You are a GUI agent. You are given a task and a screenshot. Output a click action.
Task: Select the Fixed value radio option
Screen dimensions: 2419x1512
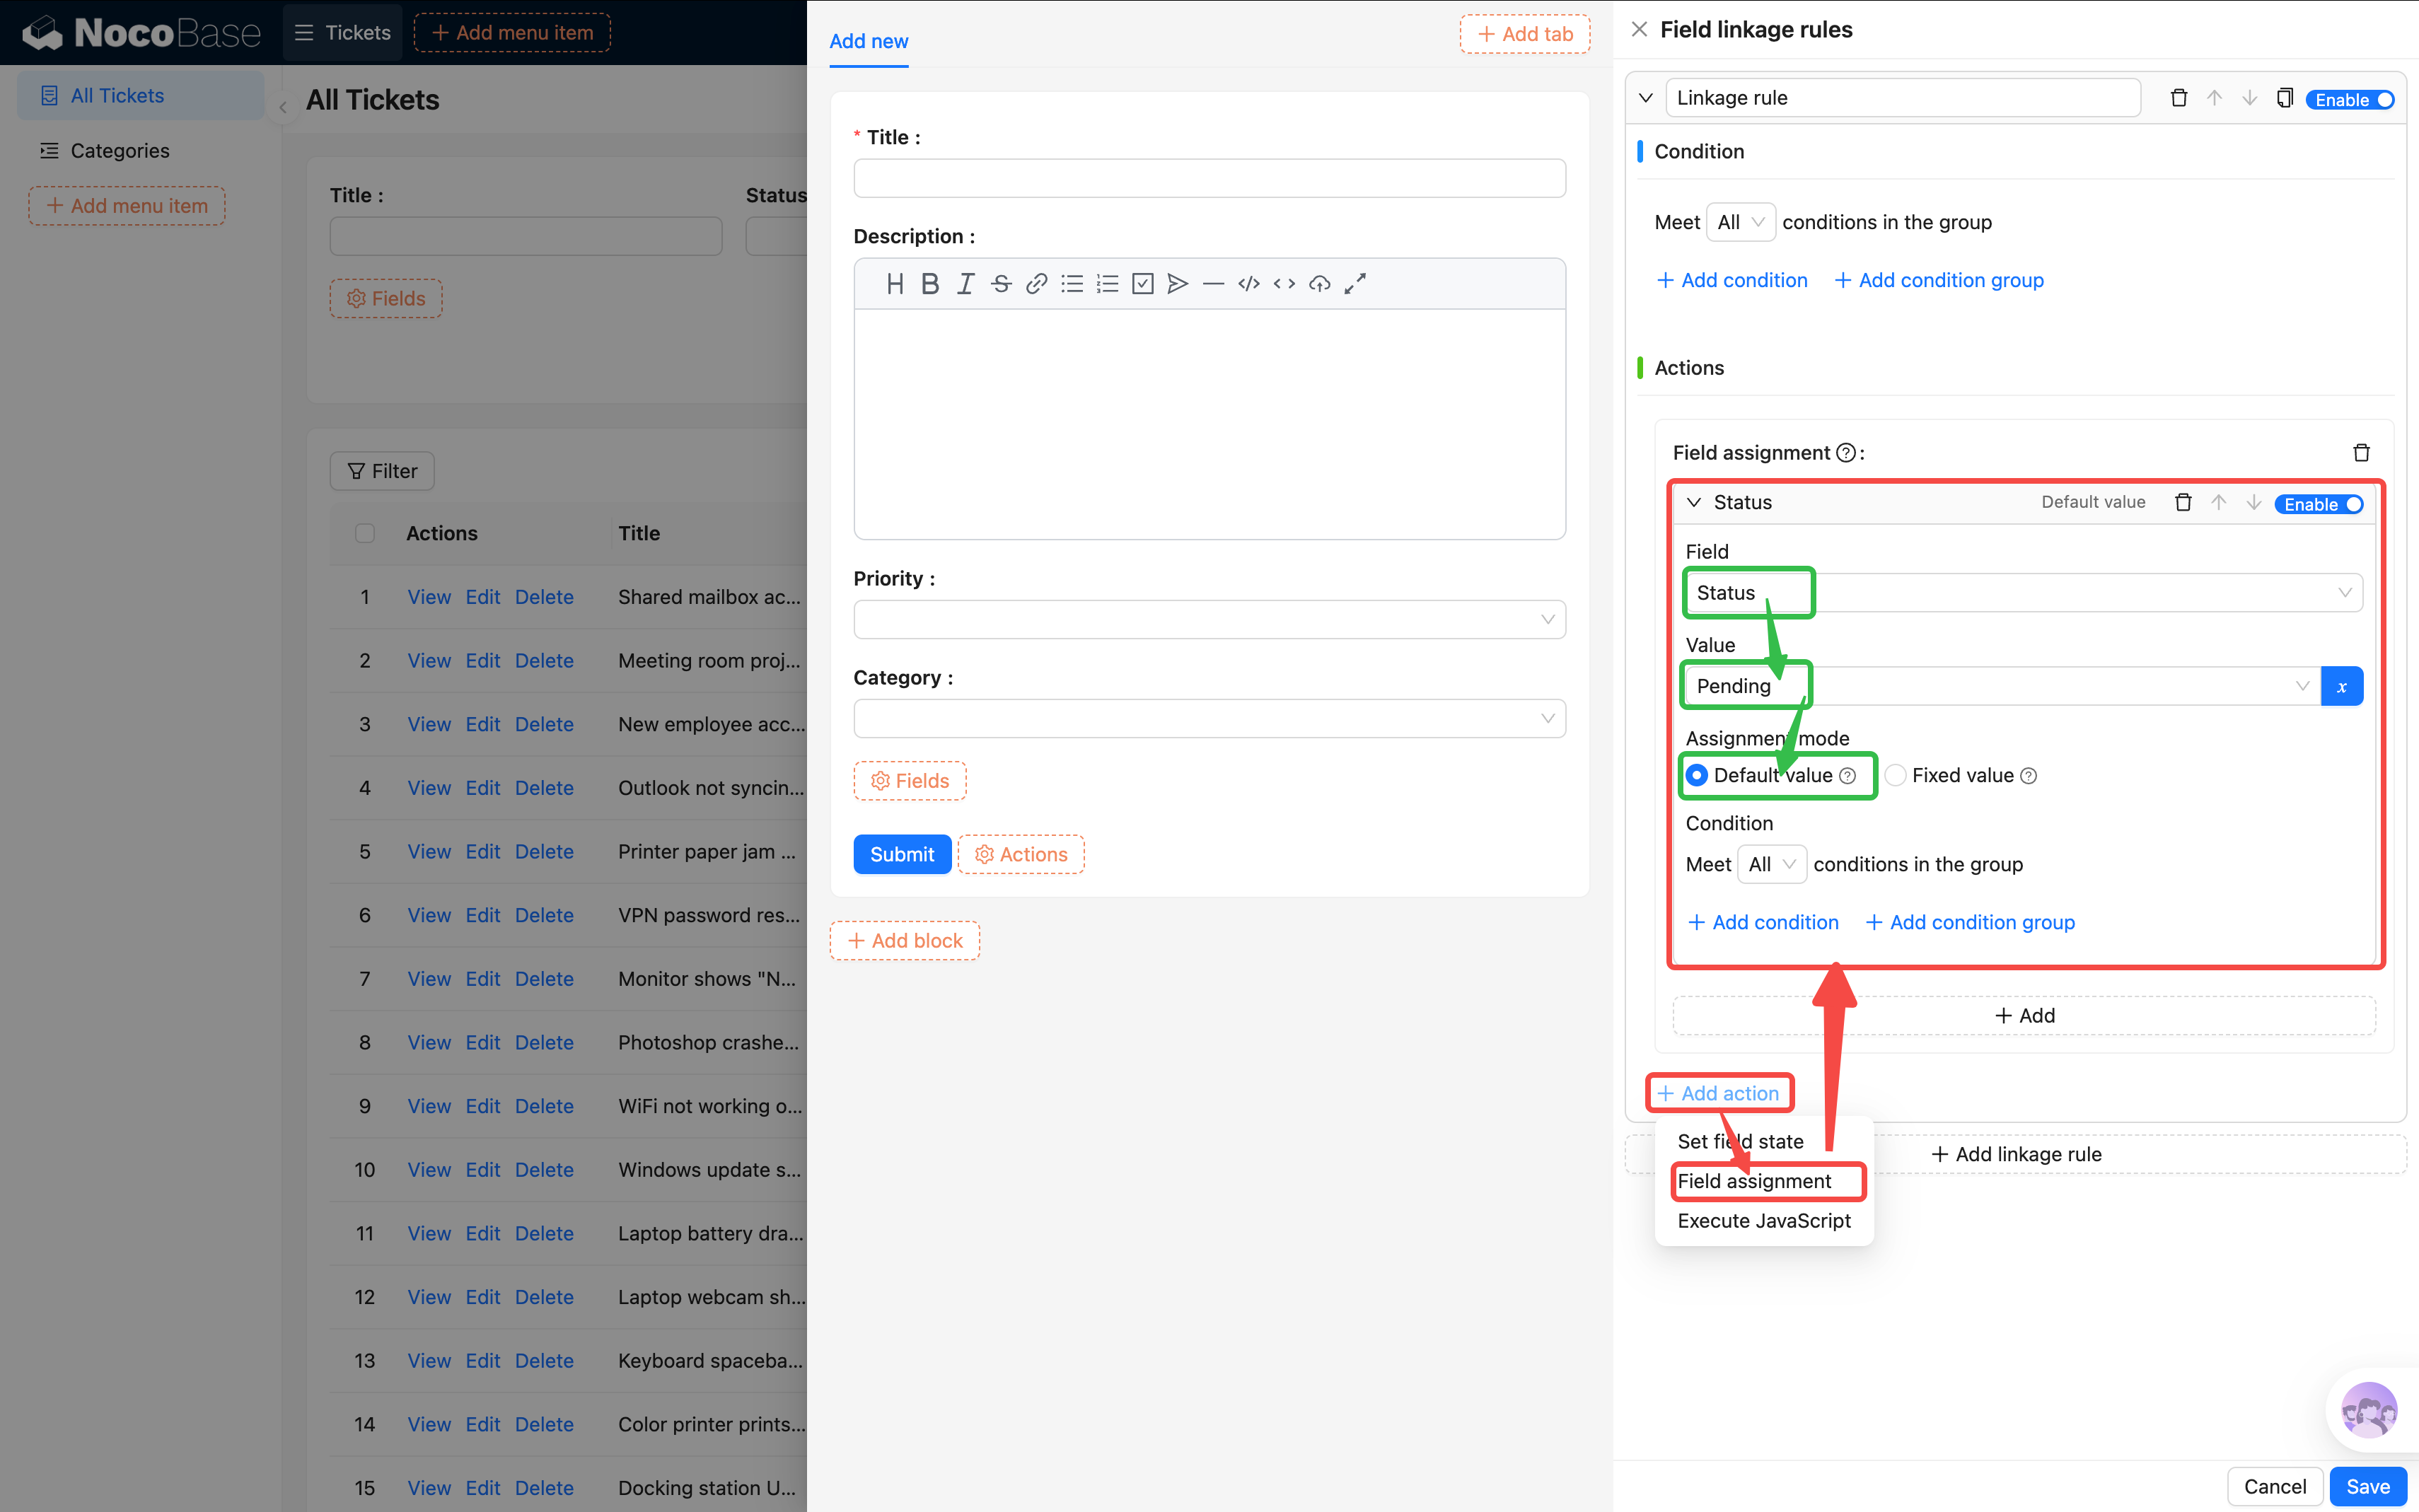1895,776
